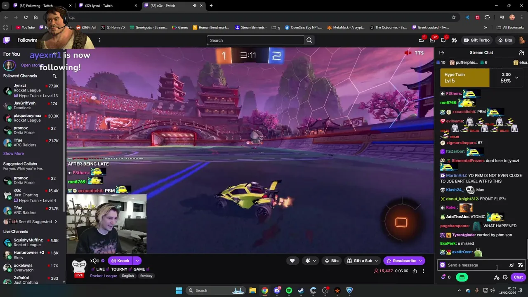528x297 pixels.
Task: Click the purple Chat send button
Action: coord(518,277)
